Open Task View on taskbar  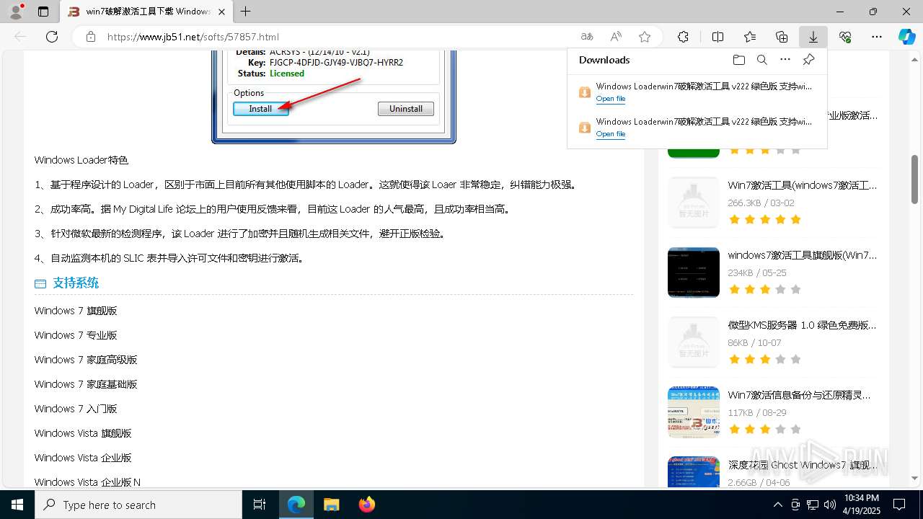pos(260,505)
